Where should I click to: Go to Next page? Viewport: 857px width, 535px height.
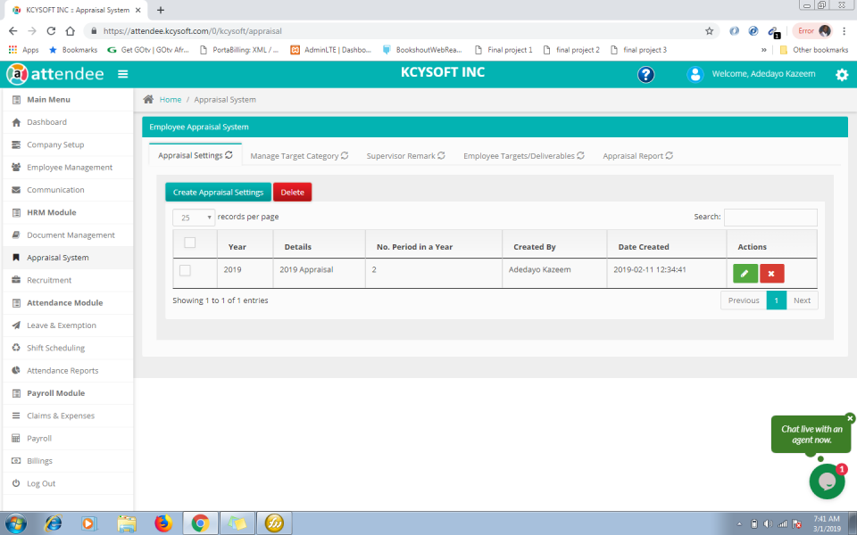tap(802, 300)
